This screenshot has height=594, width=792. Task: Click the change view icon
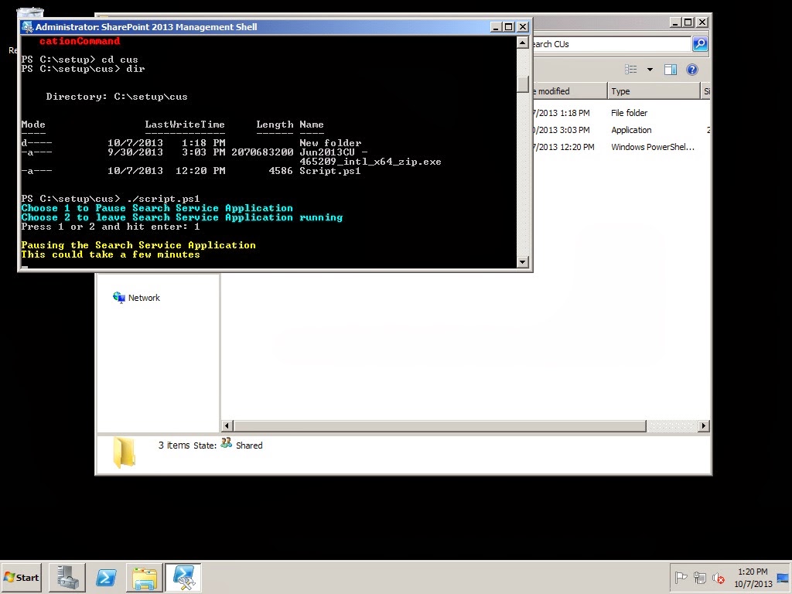click(x=631, y=70)
